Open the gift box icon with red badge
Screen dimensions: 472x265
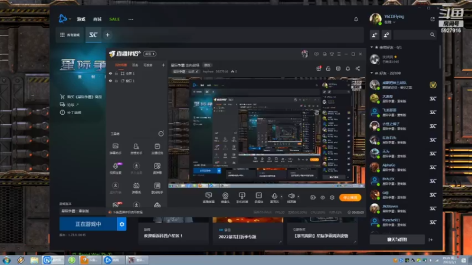(319, 68)
